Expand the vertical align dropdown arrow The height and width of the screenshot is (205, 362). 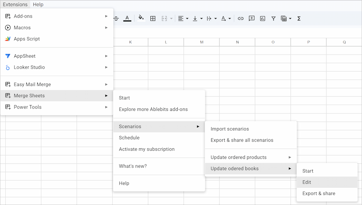click(201, 18)
